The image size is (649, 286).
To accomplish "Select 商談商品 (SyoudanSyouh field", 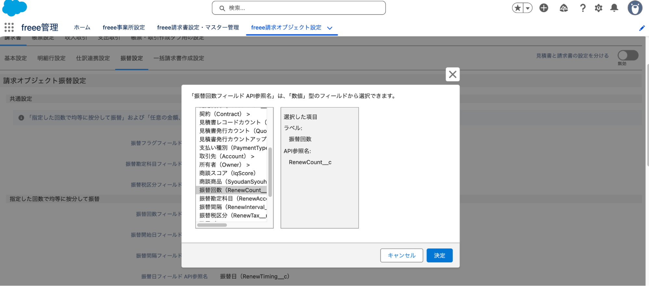I will pos(231,182).
